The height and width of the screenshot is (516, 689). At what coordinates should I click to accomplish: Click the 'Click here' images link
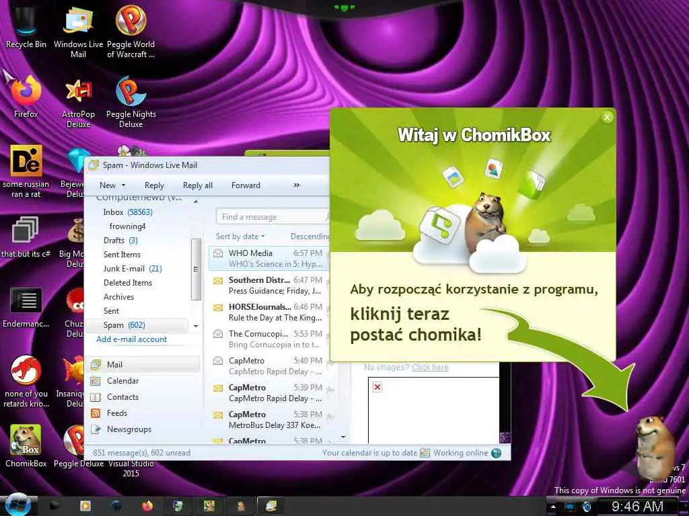click(x=430, y=368)
